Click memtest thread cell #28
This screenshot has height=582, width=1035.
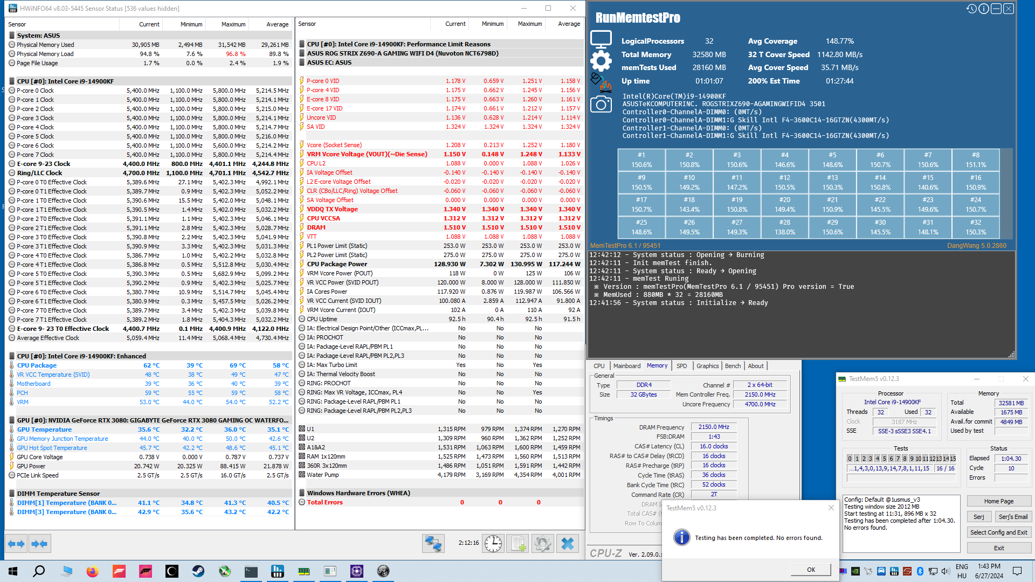click(x=784, y=227)
